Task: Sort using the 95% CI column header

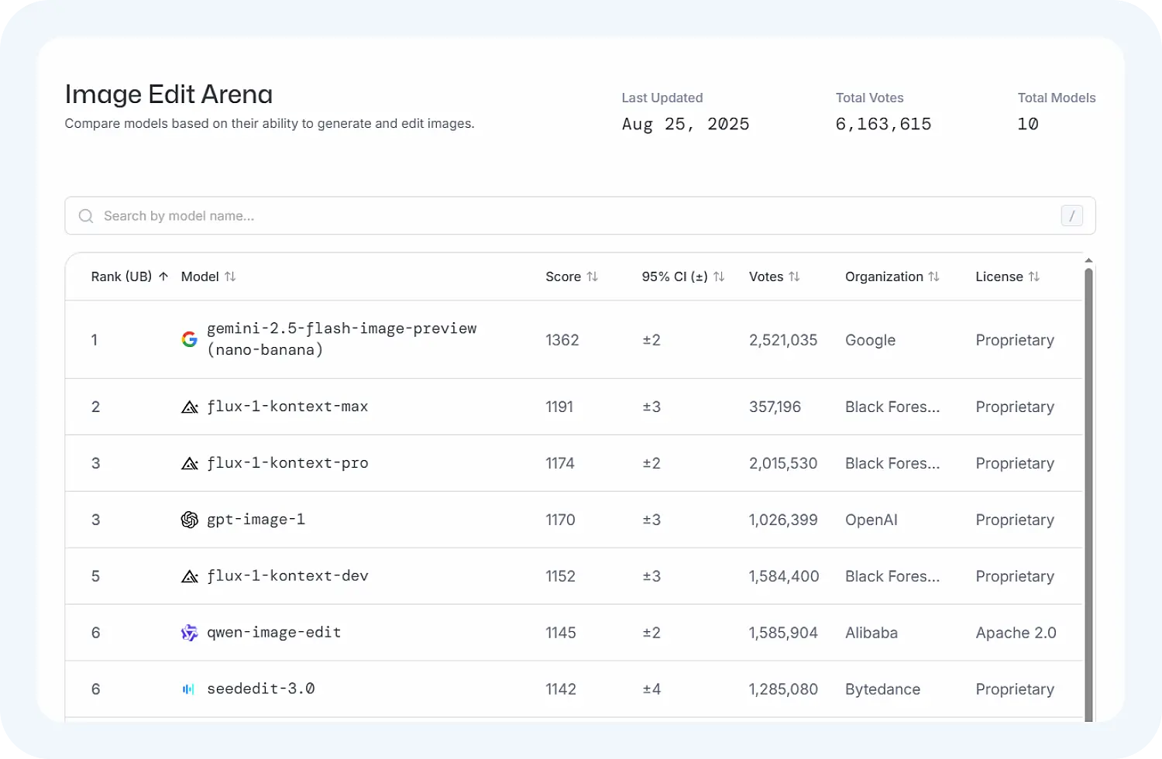Action: 719,276
